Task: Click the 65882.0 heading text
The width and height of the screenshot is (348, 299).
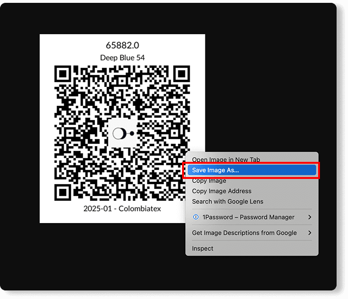Action: point(122,46)
